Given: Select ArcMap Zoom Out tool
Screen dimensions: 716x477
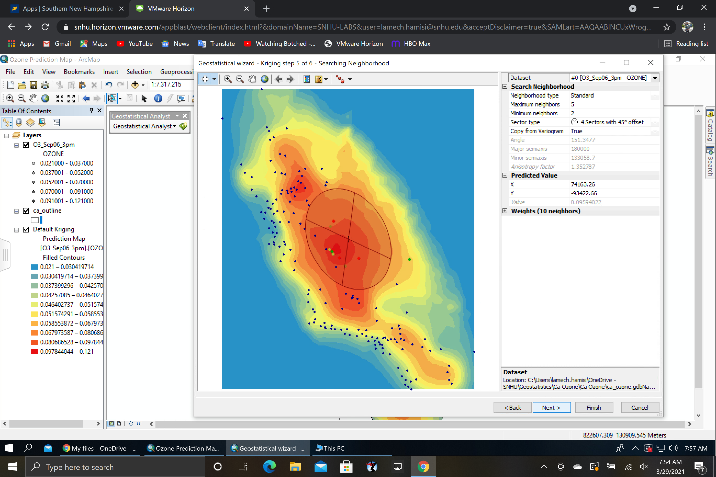Looking at the screenshot, I should point(21,98).
